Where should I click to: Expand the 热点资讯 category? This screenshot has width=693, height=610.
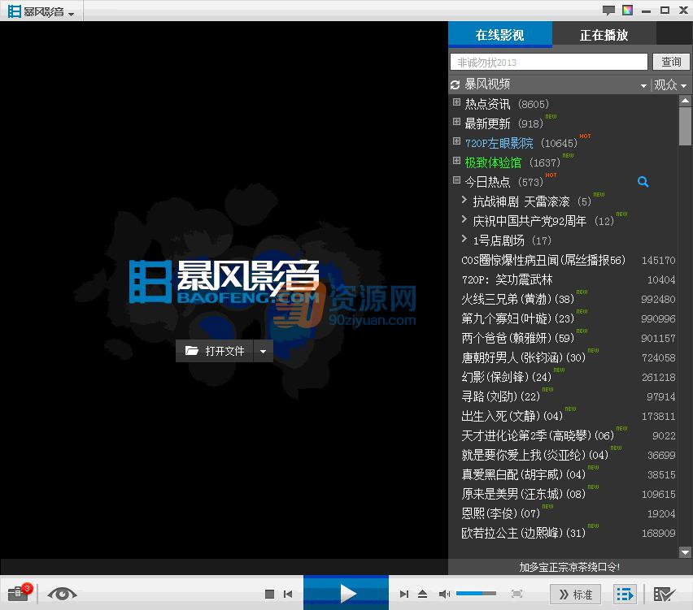pyautogui.click(x=456, y=102)
